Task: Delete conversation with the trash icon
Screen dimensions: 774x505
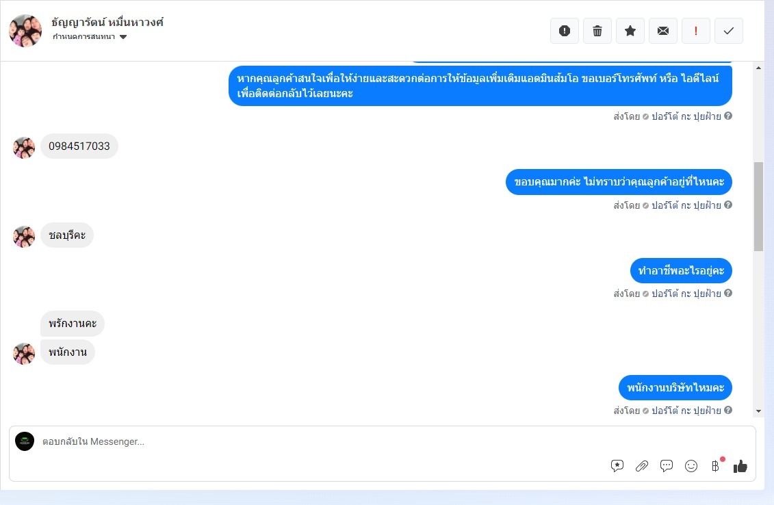Action: (597, 31)
